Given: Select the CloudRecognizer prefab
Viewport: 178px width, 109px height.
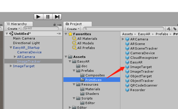Looking at the screenshot, I should [x=144, y=58].
